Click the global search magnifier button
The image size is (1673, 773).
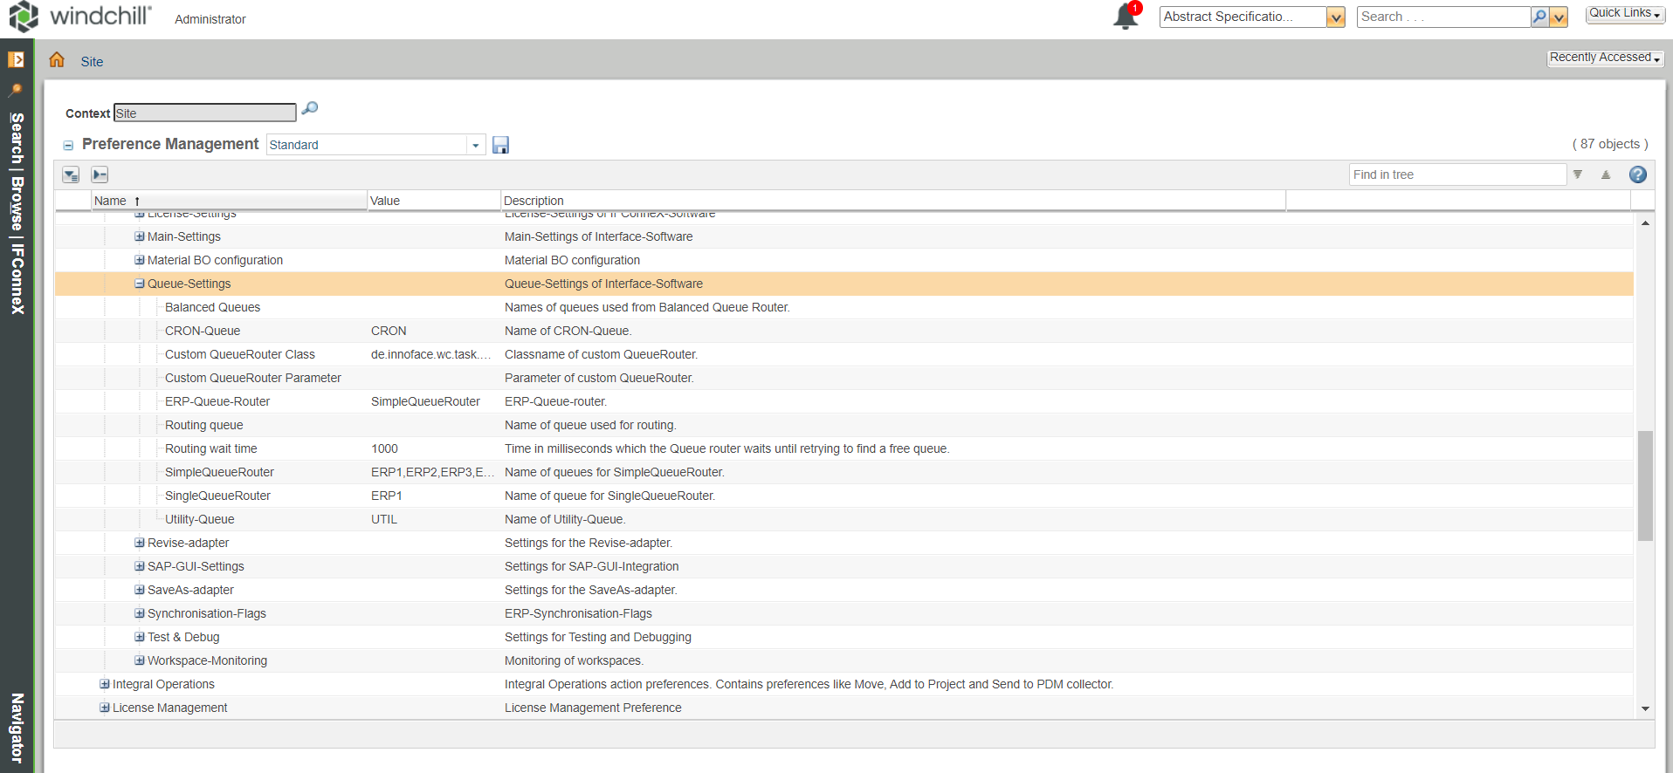pos(1539,17)
